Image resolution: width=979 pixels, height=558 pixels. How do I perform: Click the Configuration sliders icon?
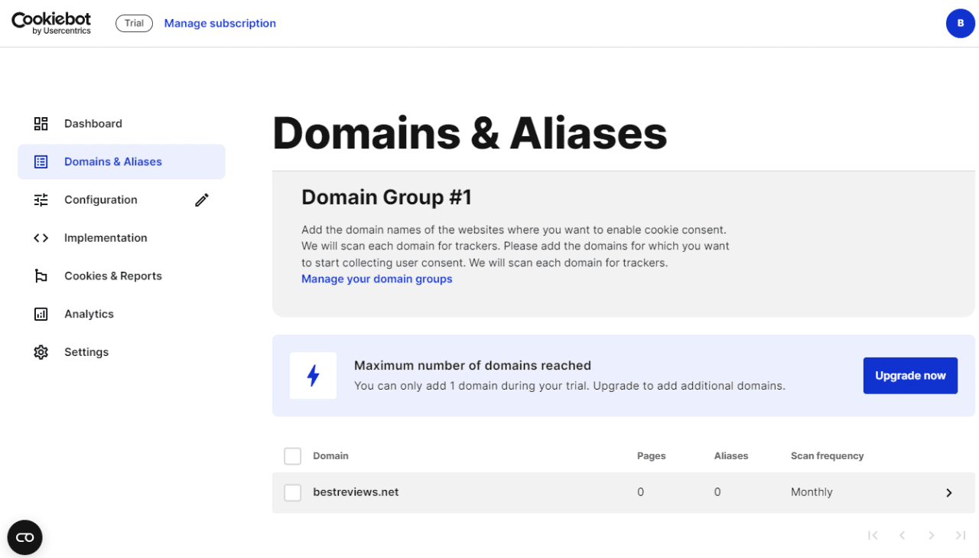pos(41,199)
